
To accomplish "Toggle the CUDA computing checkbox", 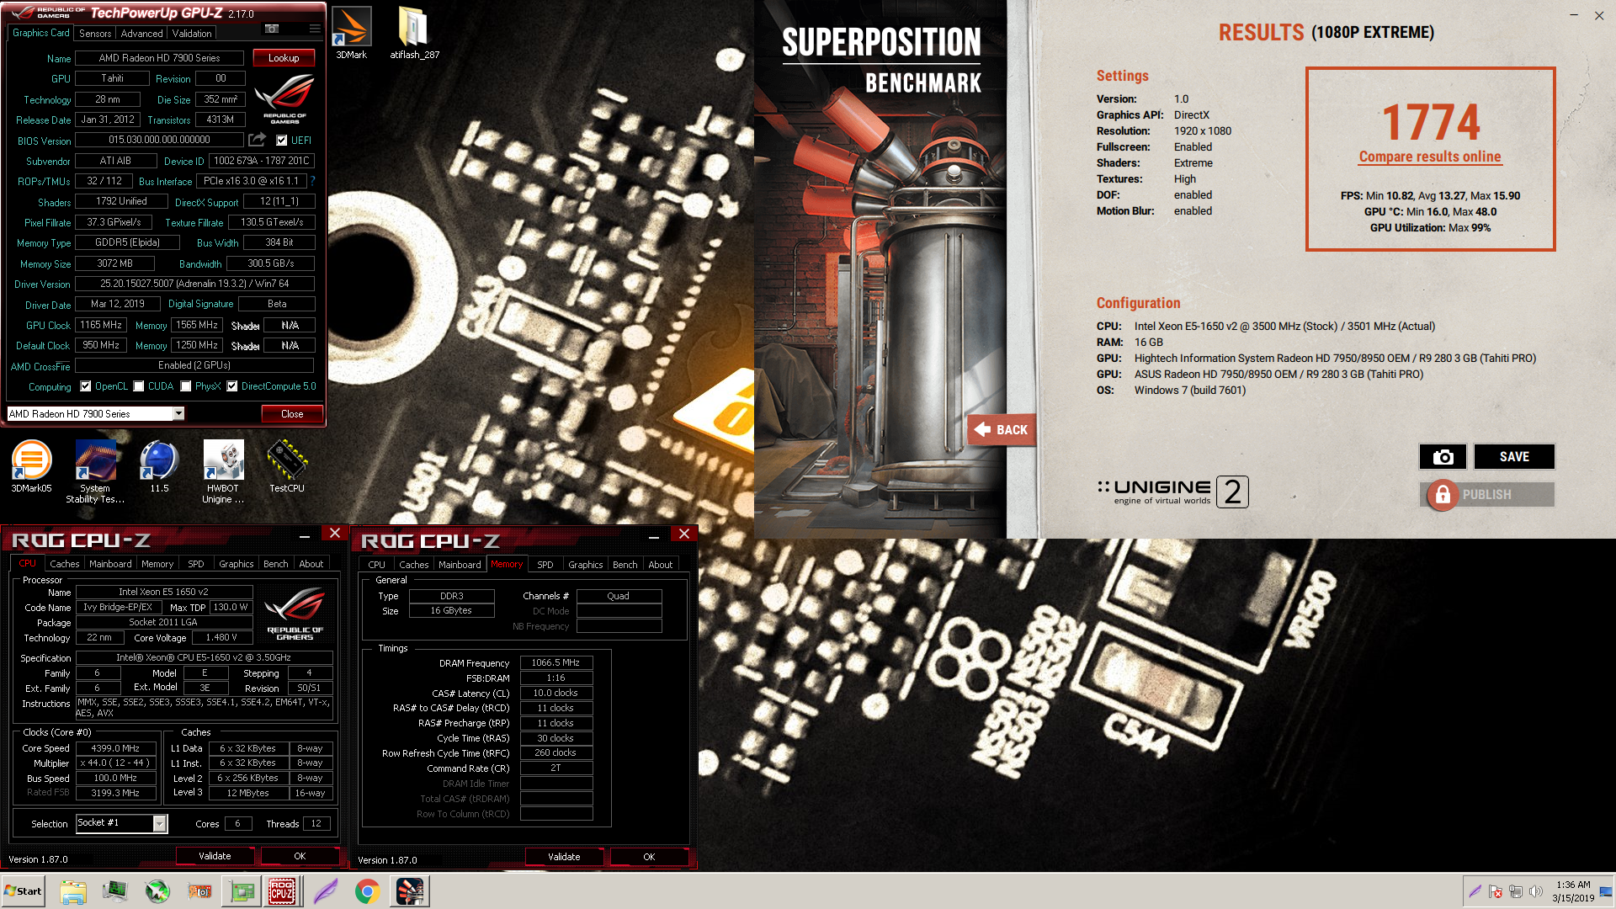I will tap(139, 386).
